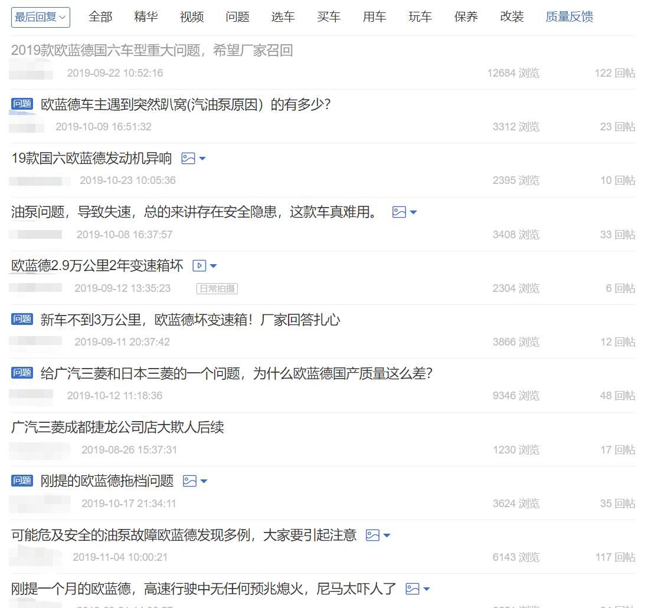Expand image preview arrow for 发动机异响 post
This screenshot has height=608, width=645.
[x=202, y=158]
